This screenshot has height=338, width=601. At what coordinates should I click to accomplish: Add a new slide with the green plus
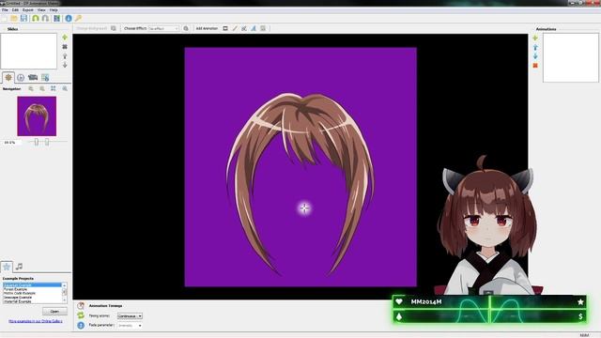tap(65, 38)
